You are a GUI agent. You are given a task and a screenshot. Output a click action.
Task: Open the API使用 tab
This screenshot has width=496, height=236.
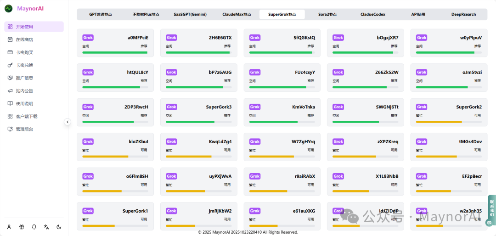pos(418,15)
